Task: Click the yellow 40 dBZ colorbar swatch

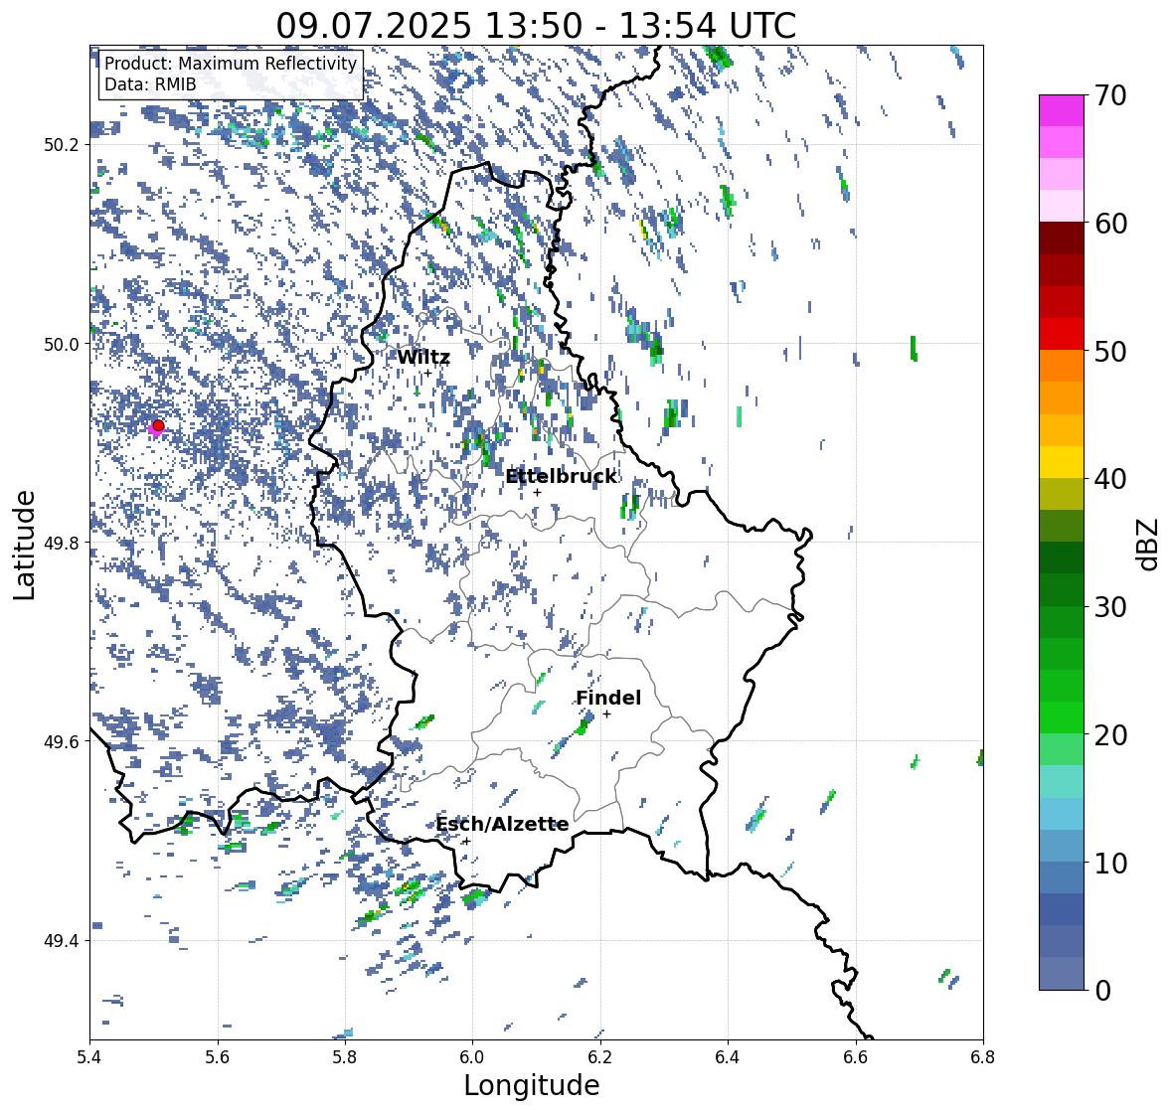Action: [x=1062, y=462]
